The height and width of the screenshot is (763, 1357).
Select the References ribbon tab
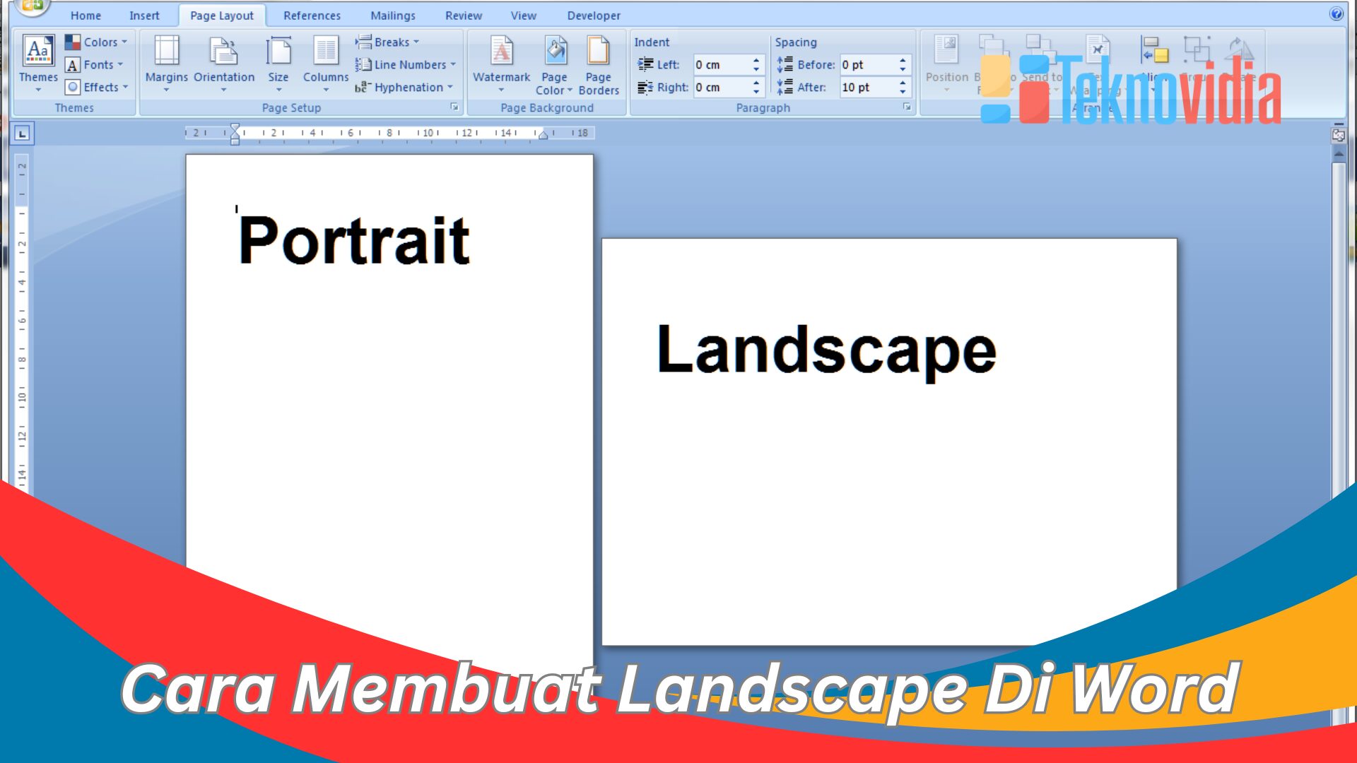(310, 15)
